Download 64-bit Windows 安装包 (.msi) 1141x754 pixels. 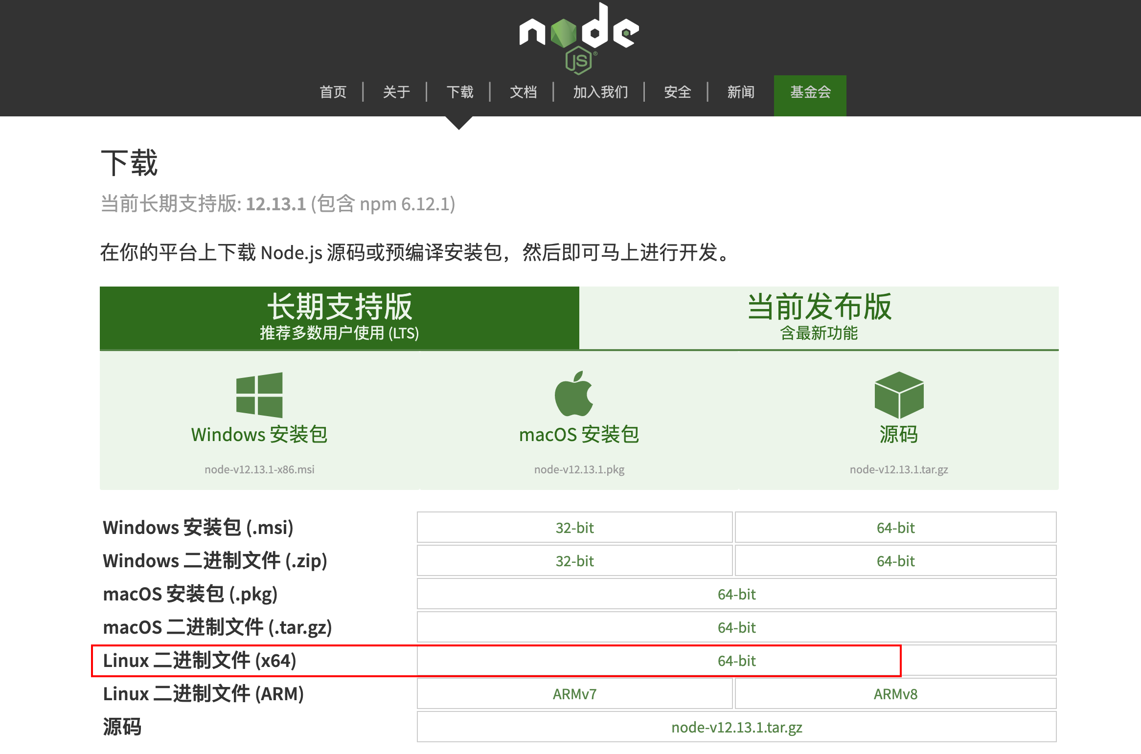896,527
